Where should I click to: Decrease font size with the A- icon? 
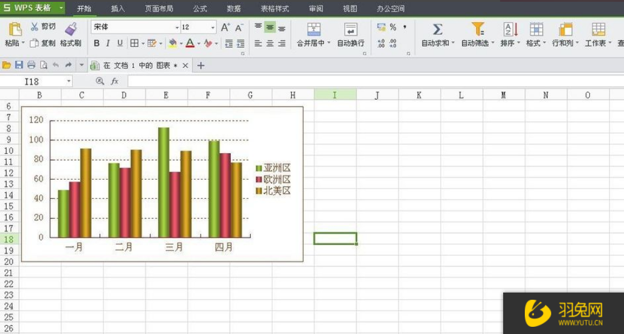pos(239,28)
